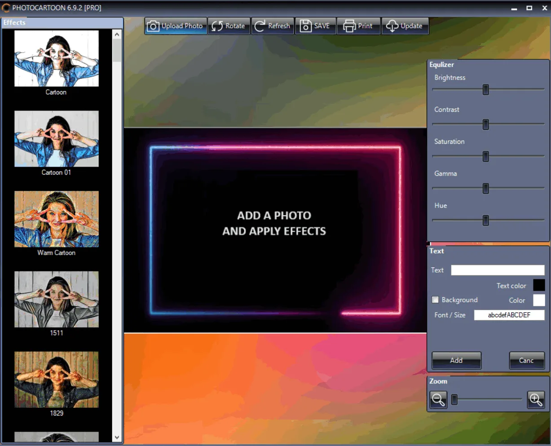Click the Effects panel header
The image size is (551, 446).
click(62, 22)
